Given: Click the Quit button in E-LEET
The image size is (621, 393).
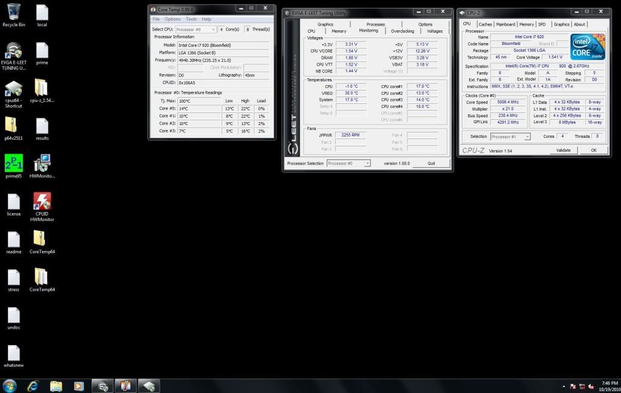Looking at the screenshot, I should [431, 163].
